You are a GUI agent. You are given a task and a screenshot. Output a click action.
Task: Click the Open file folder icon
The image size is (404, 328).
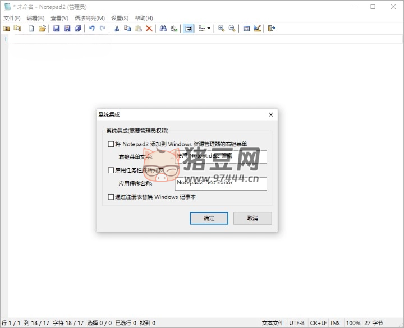point(42,28)
